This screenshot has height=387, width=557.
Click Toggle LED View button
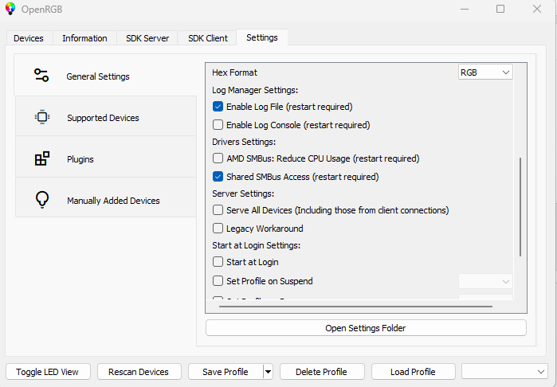pos(48,372)
